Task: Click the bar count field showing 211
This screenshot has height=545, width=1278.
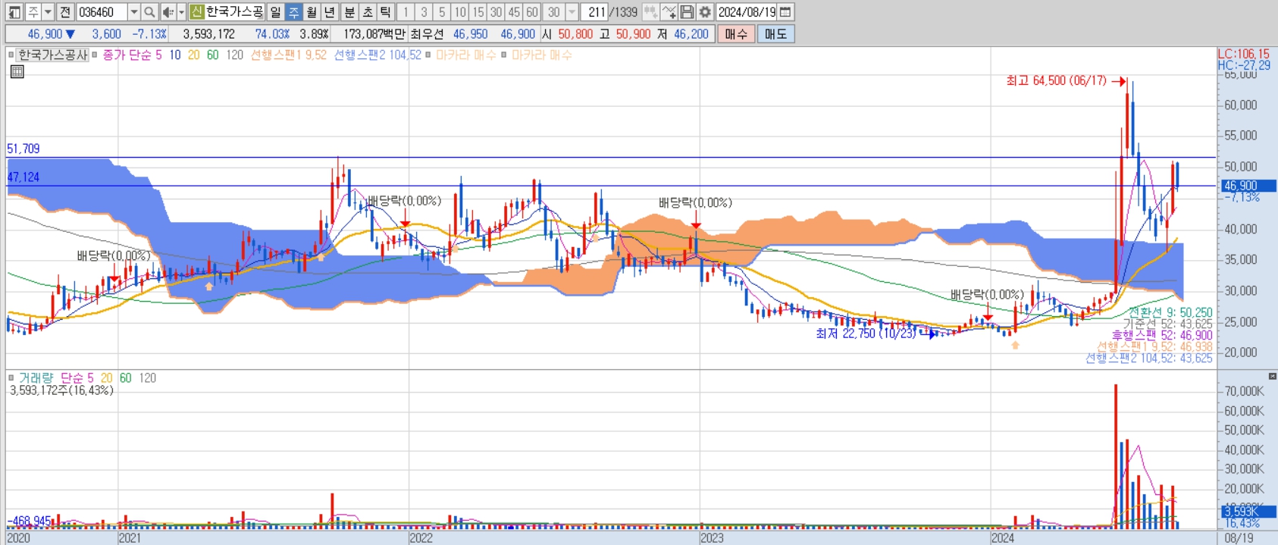Action: (596, 12)
